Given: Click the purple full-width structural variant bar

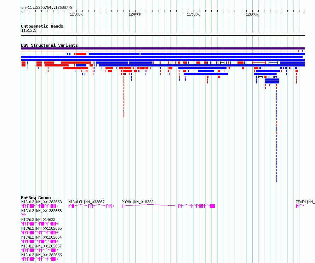Looking at the screenshot, I should pyautogui.click(x=163, y=48).
